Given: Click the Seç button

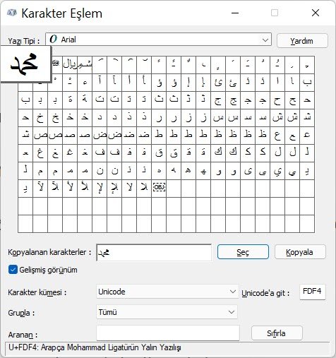Looking at the screenshot, I should pyautogui.click(x=243, y=252).
